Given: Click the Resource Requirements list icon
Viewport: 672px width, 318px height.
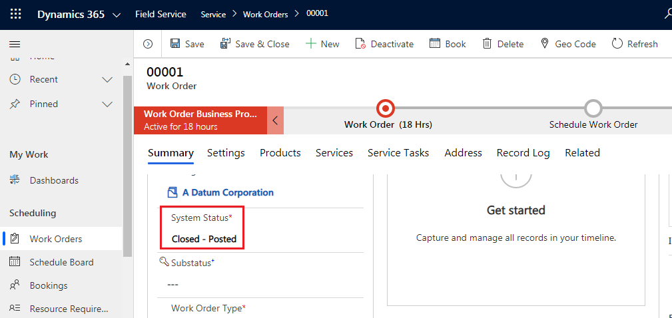Looking at the screenshot, I should (15, 308).
